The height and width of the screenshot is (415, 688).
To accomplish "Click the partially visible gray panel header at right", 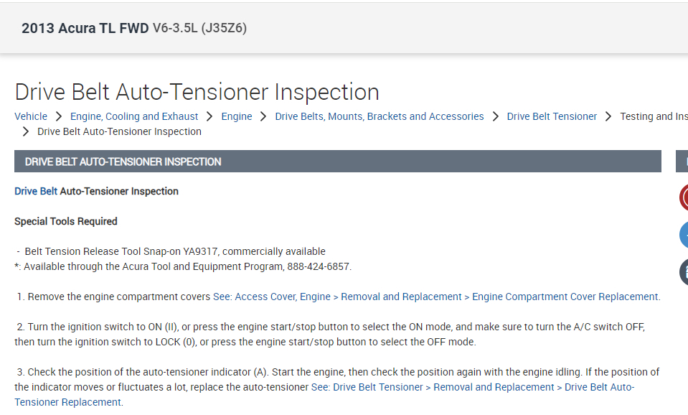I will 682,162.
